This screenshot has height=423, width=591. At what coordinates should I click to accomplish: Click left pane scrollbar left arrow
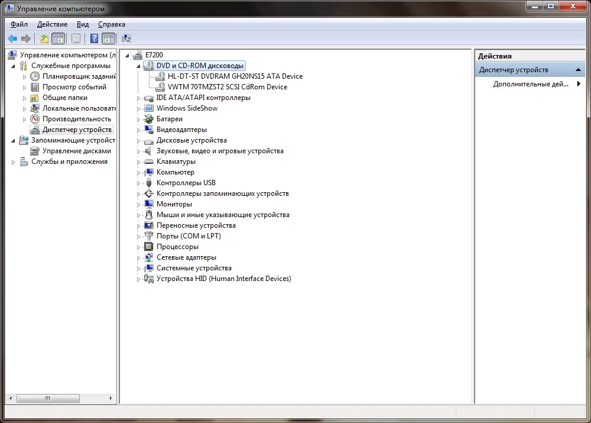click(11, 398)
